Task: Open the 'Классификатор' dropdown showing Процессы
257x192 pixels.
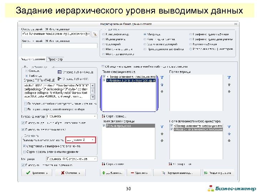Action: (72, 116)
